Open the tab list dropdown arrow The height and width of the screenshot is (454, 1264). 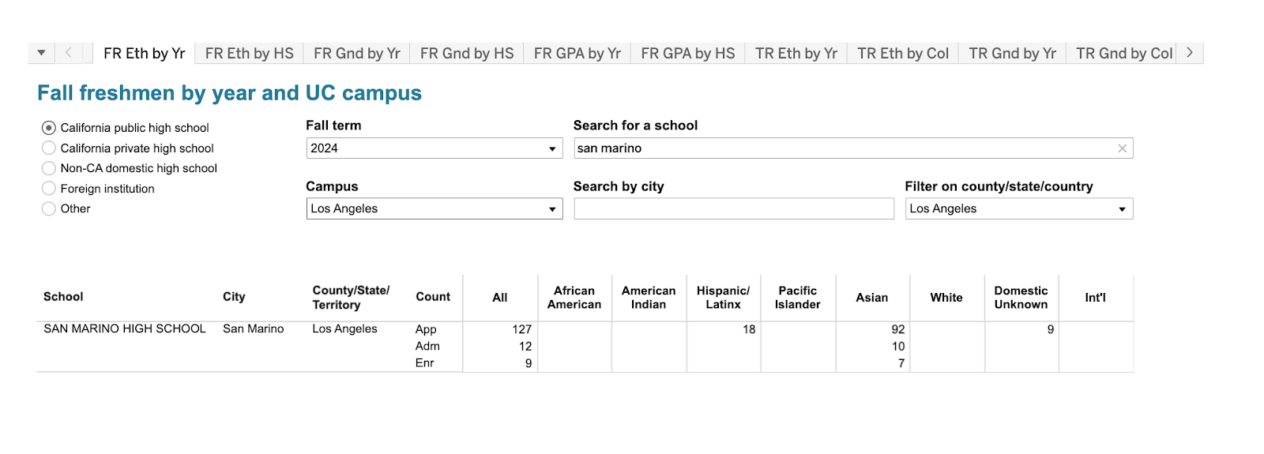coord(41,53)
